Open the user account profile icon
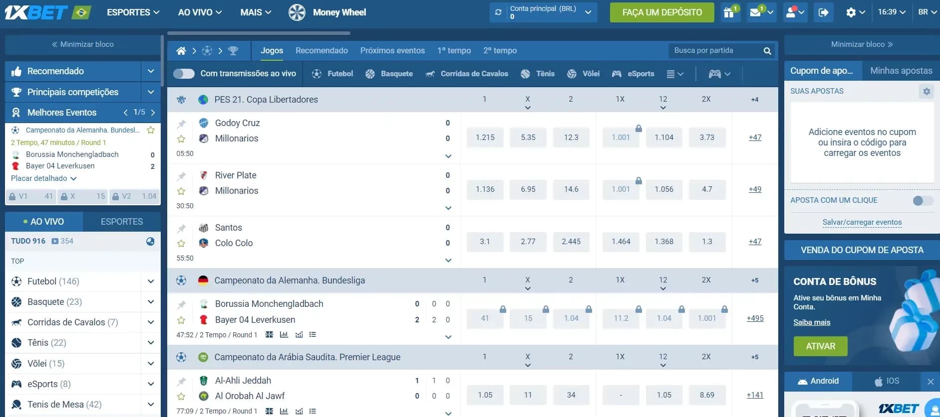The width and height of the screenshot is (940, 417). pos(791,12)
